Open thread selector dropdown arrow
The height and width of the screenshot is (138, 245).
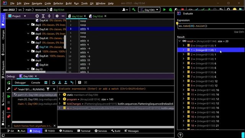coord(54,89)
